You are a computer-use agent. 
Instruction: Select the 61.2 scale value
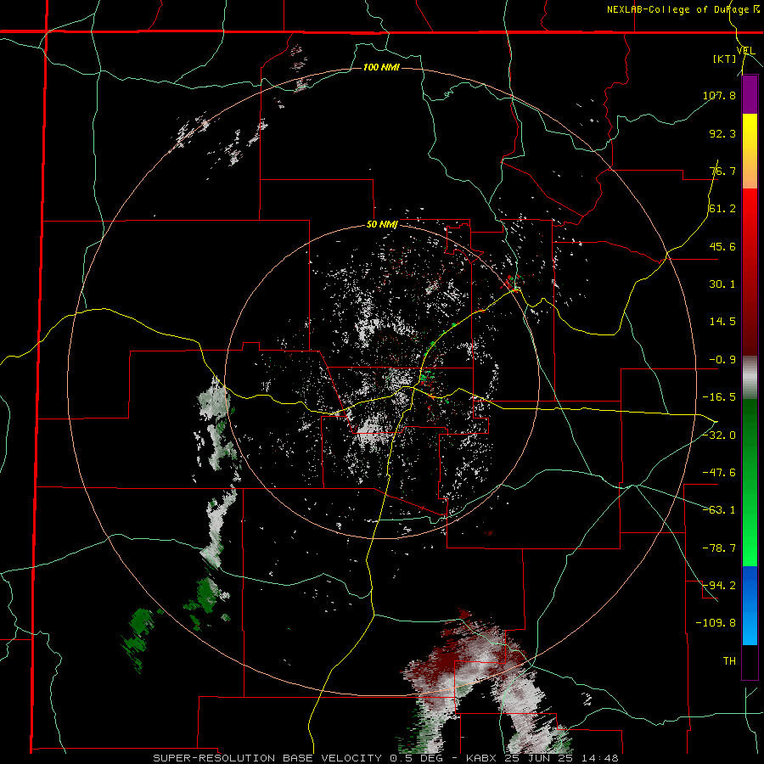(722, 209)
